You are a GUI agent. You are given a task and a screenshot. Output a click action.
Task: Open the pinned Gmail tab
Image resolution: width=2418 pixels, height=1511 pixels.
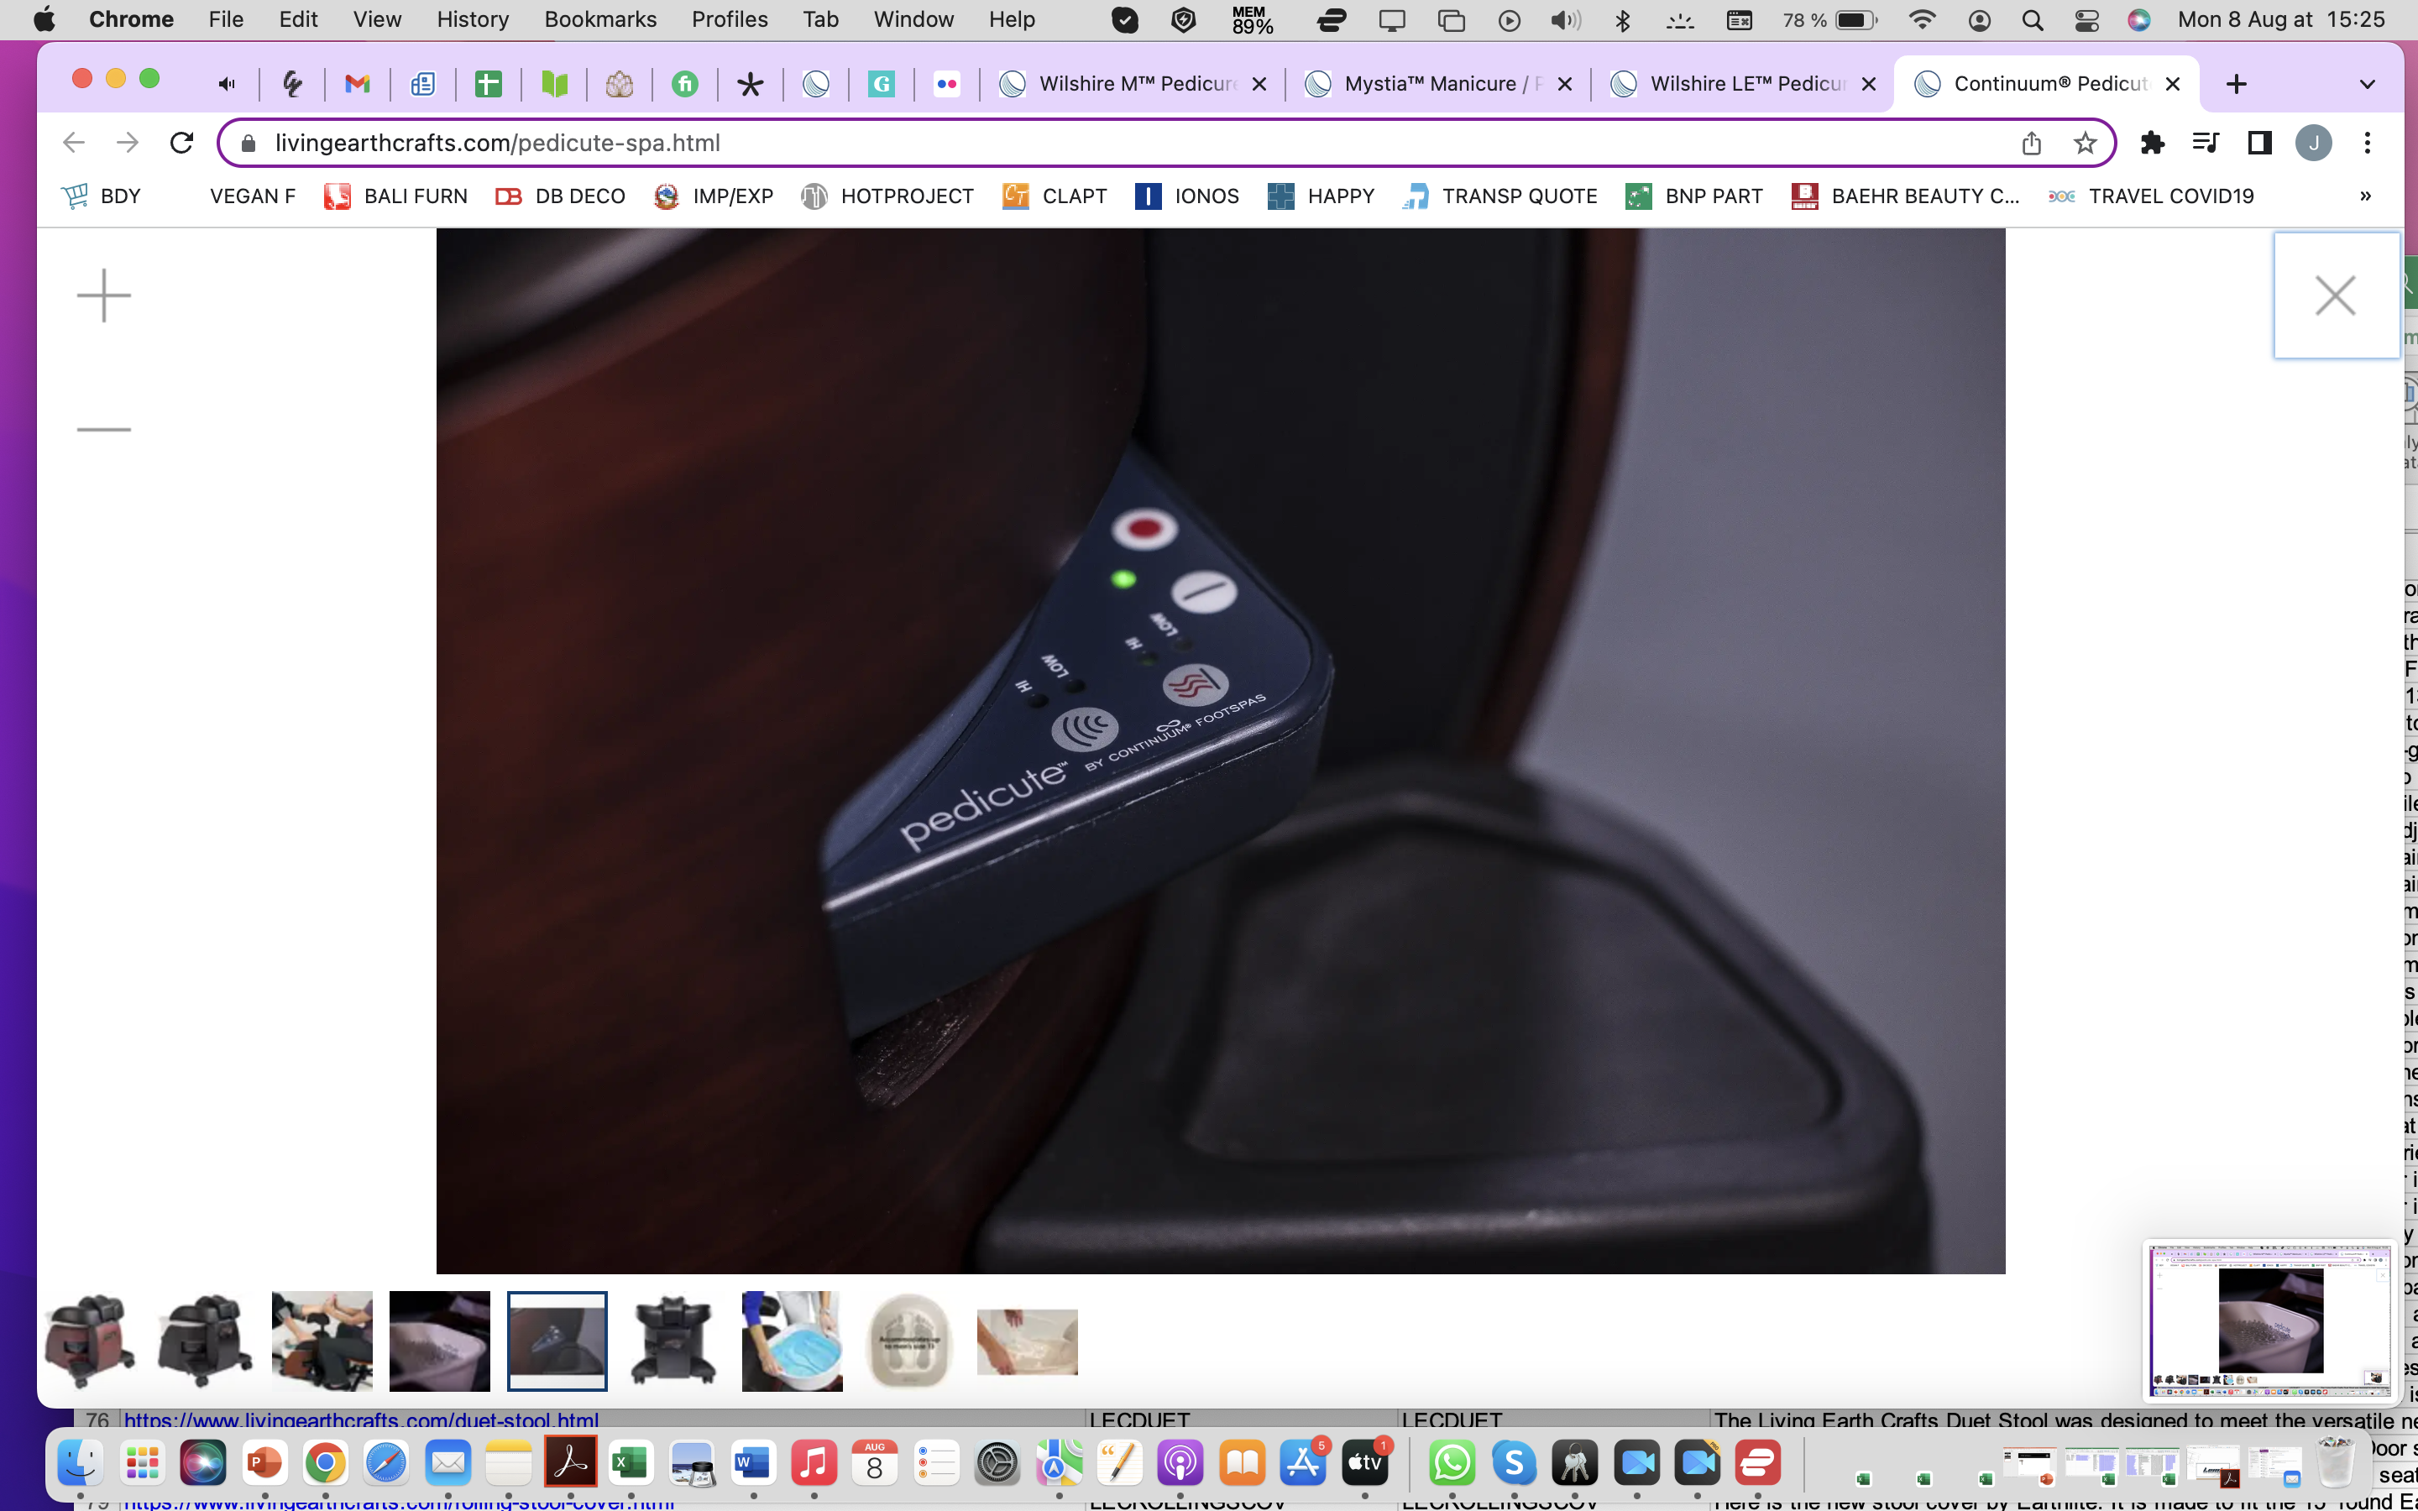point(357,84)
